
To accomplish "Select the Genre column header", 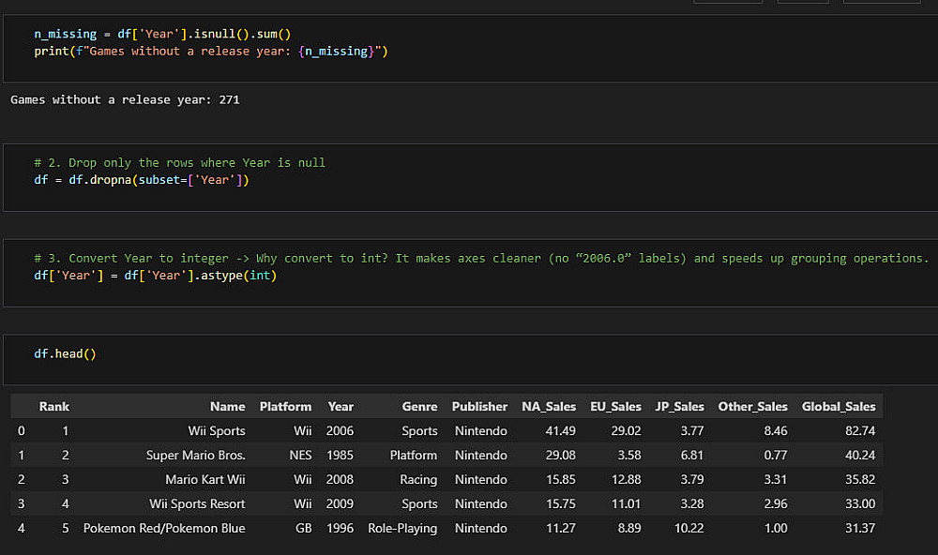I will pos(419,407).
